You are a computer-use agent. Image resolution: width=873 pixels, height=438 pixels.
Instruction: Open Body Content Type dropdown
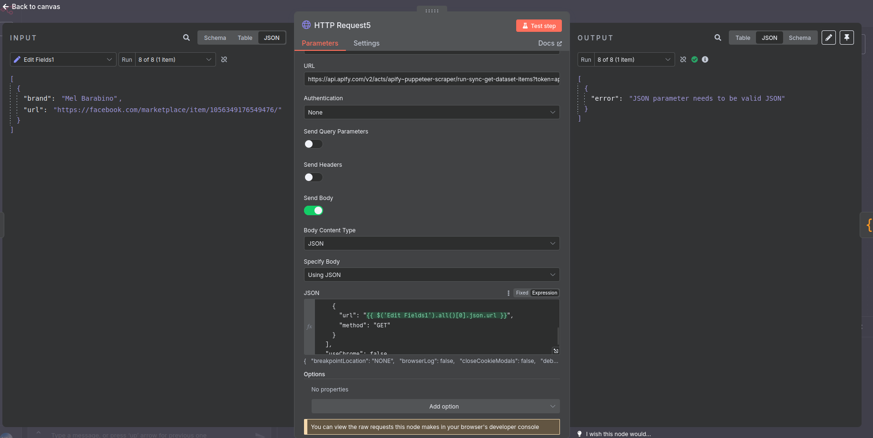(x=432, y=243)
